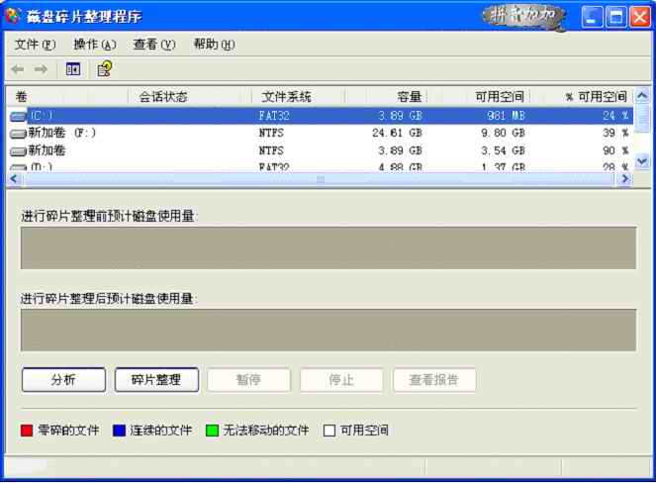Screen dimensions: 656x483
Task: Click the 9.80 GB free space cell
Action: (x=503, y=133)
